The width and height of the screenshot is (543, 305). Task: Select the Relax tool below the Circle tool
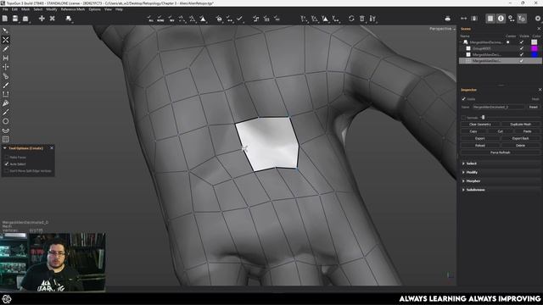coord(6,130)
